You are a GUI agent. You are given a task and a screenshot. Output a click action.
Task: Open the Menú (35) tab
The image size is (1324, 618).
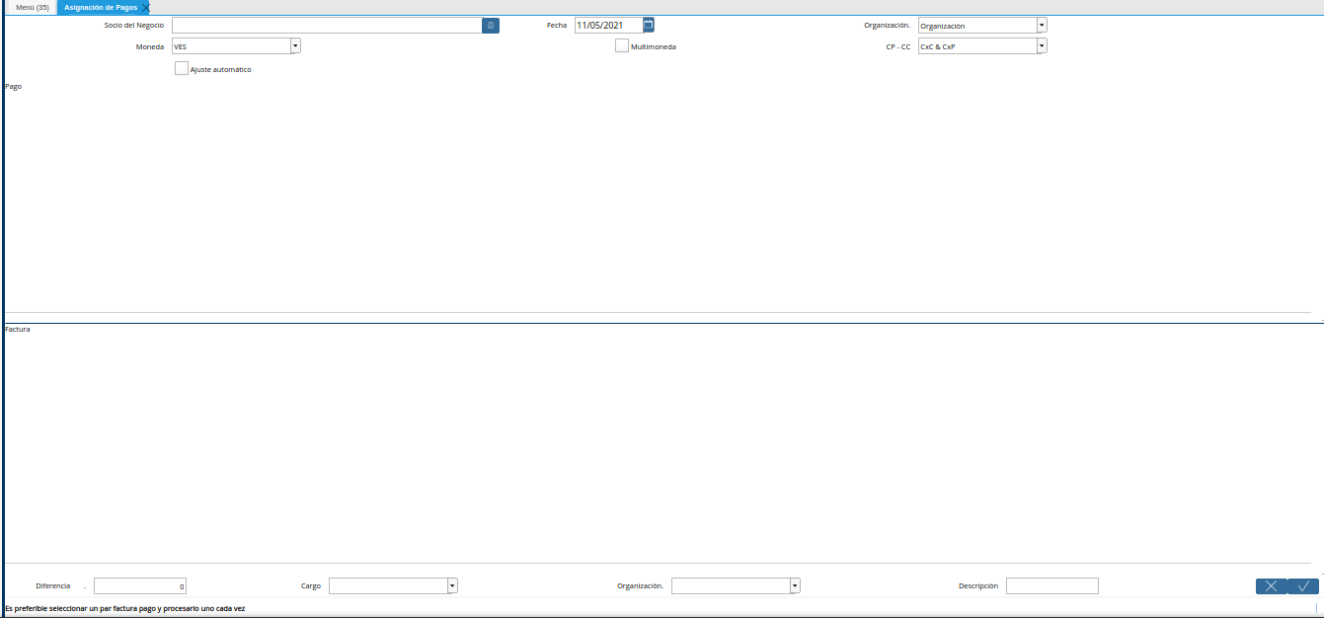pyautogui.click(x=32, y=7)
